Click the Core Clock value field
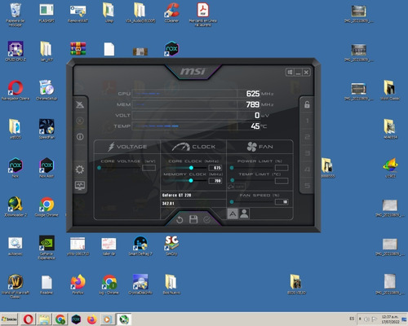Screen dimensions: 408x326 coord(215,168)
